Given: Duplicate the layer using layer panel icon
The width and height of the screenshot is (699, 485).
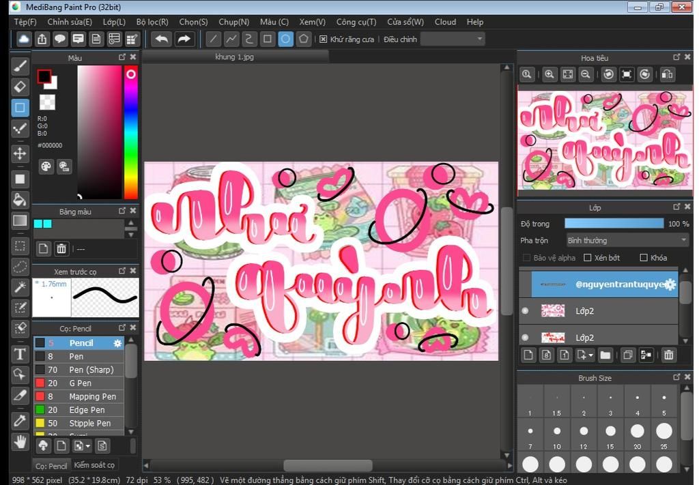Looking at the screenshot, I should 628,355.
